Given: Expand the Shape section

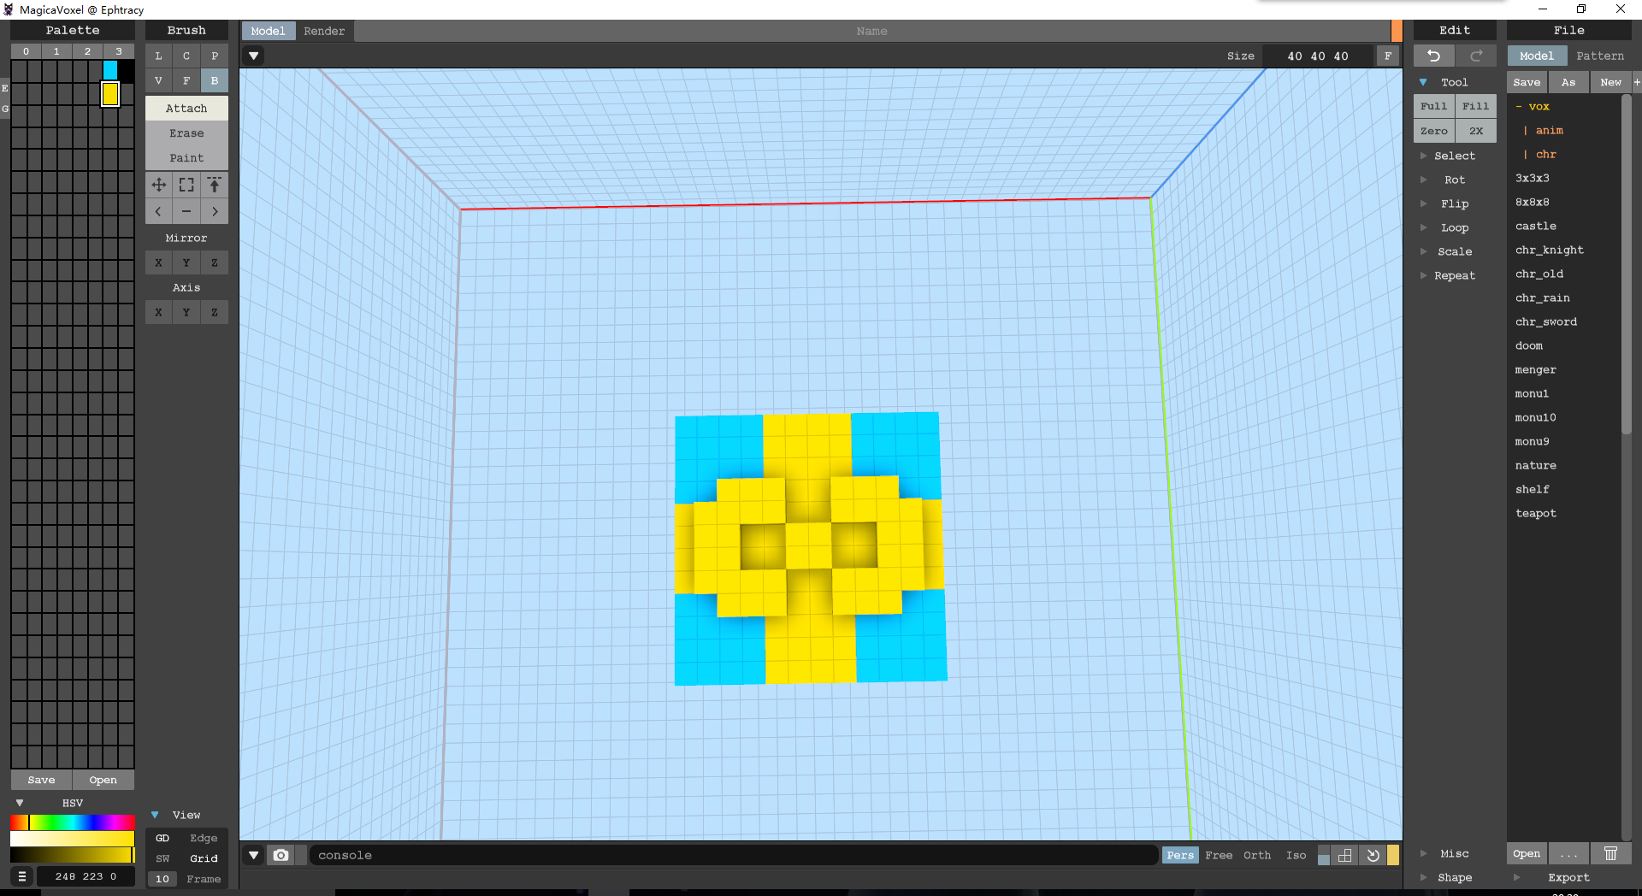Looking at the screenshot, I should coord(1454,877).
